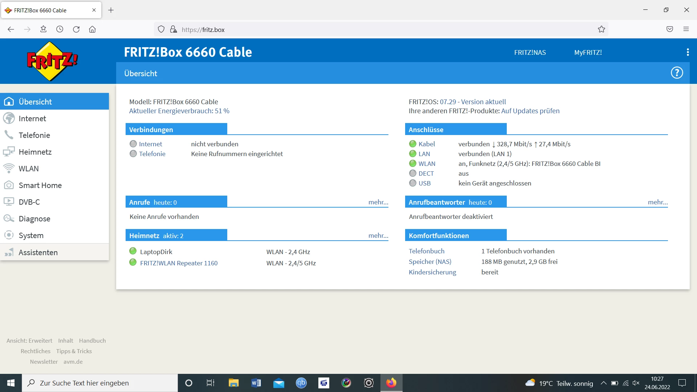The width and height of the screenshot is (697, 392).
Task: Click the DVB-C monitor icon
Action: point(9,202)
